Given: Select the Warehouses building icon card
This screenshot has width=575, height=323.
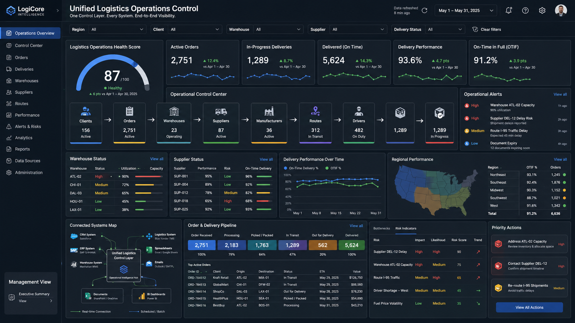Looking at the screenshot, I should (174, 123).
